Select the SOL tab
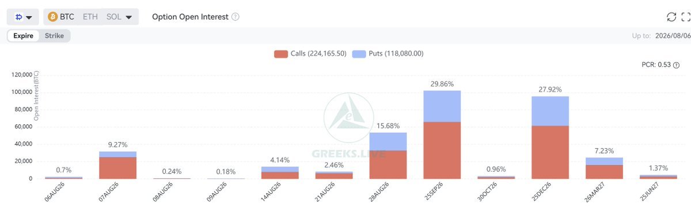This screenshot has width=691, height=211. 113,17
